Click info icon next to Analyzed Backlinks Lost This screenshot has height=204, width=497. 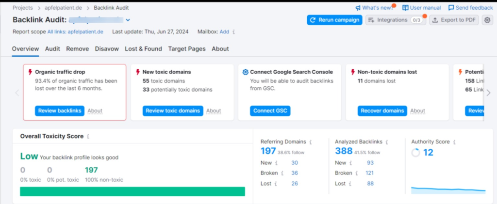click(350, 184)
